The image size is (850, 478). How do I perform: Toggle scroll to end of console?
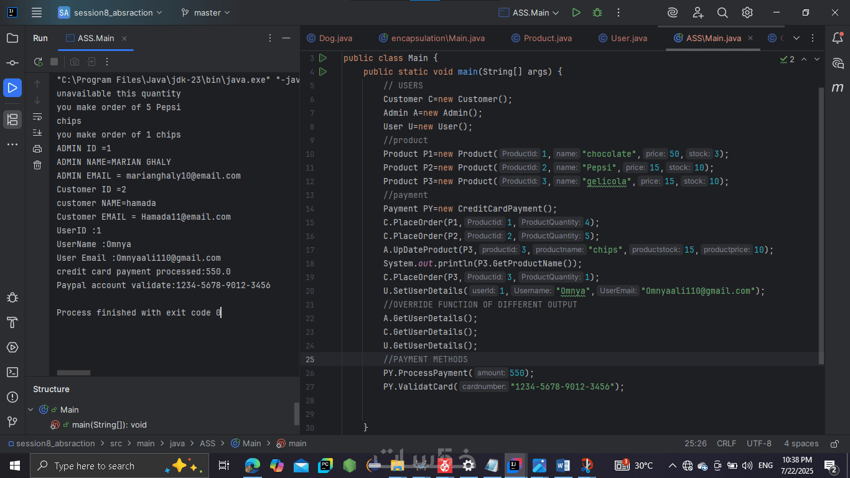(x=37, y=133)
